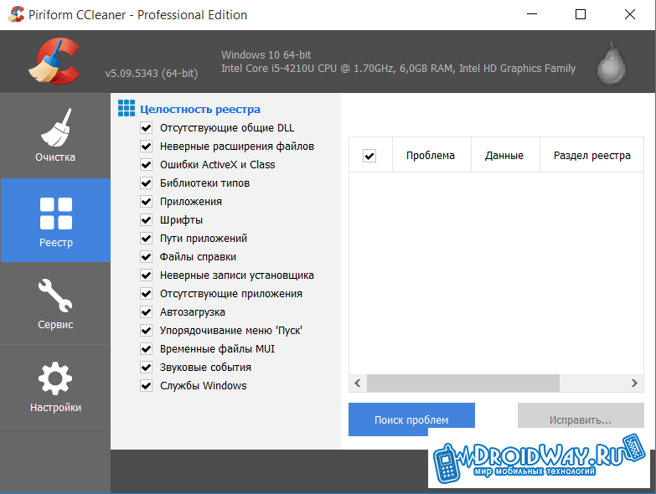
Task: Click the pear icon in header
Action: (612, 63)
